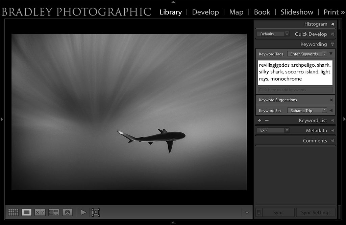Click the 'Click here to add keywords' field
Screen dimensions: 346x225
click(295, 90)
